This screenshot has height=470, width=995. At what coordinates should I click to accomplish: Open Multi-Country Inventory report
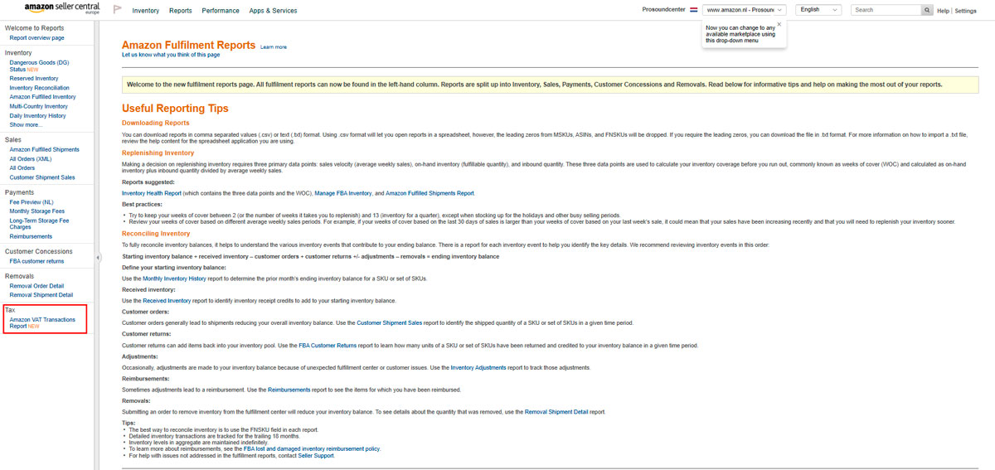pos(39,106)
